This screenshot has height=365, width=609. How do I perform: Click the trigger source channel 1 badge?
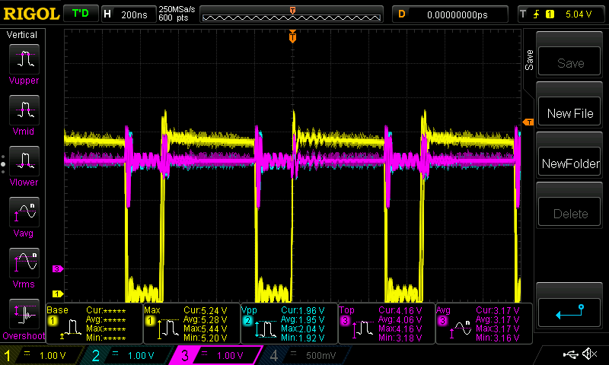pos(550,14)
